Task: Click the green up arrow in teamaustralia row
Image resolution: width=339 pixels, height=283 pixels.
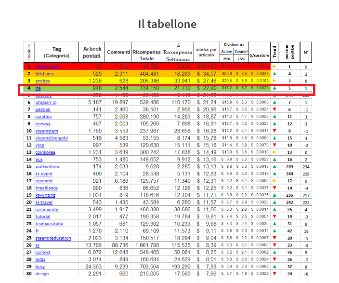Action: [274, 224]
